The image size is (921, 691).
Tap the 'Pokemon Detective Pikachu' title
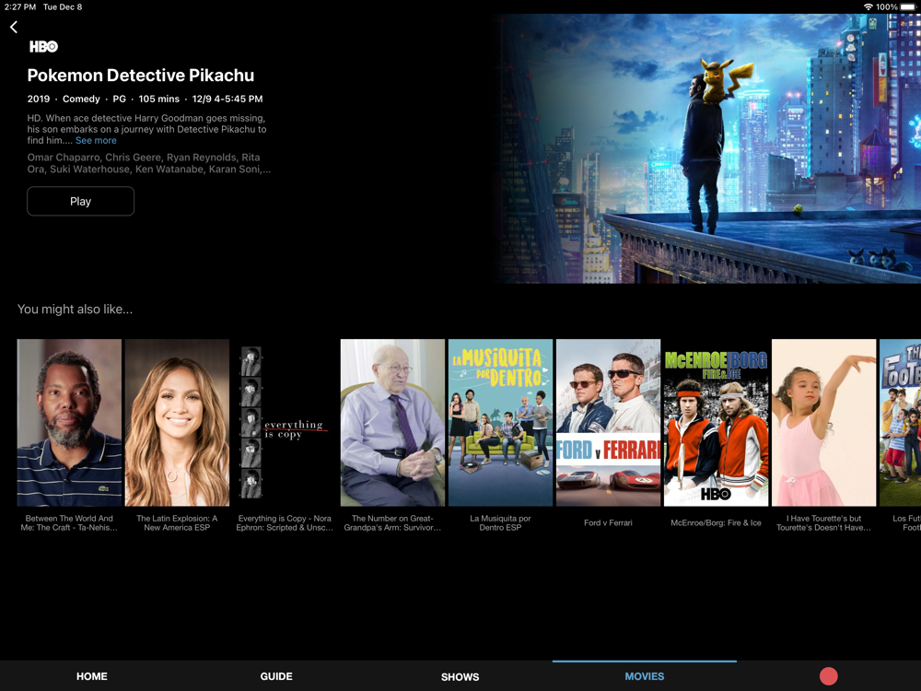[x=140, y=76]
